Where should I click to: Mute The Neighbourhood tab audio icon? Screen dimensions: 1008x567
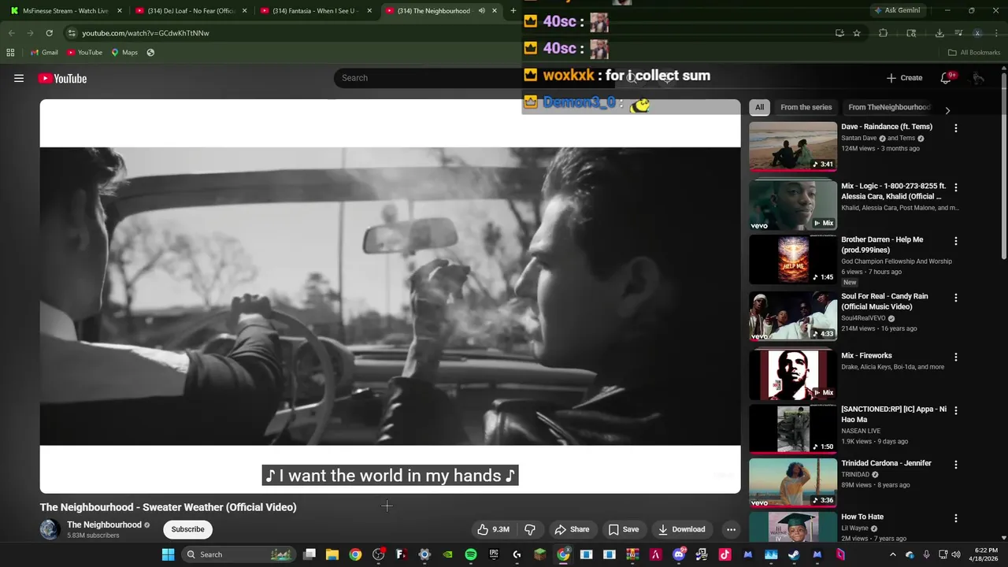[481, 11]
